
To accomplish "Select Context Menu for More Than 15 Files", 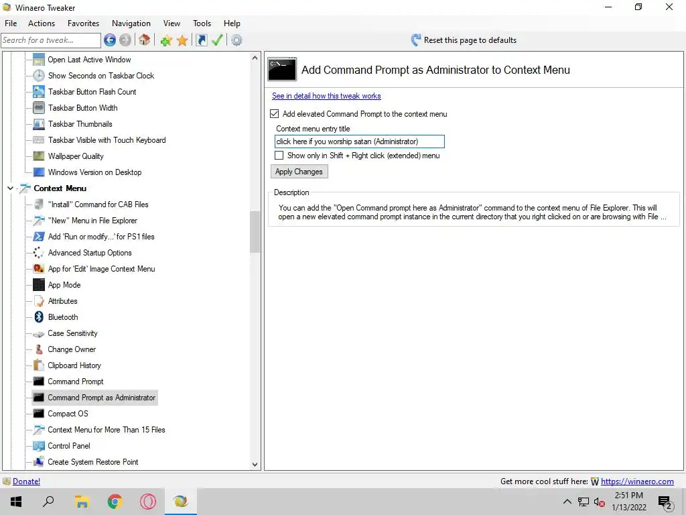I will click(x=107, y=430).
